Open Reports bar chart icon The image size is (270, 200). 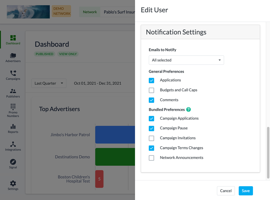tap(13, 127)
